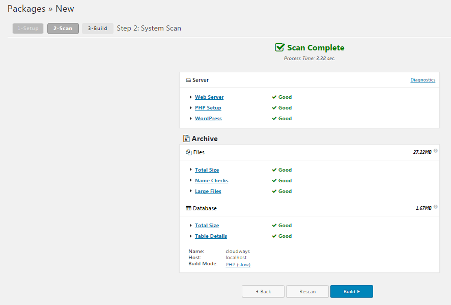The height and width of the screenshot is (305, 451).
Task: Open the Large Files link
Action: pyautogui.click(x=208, y=191)
